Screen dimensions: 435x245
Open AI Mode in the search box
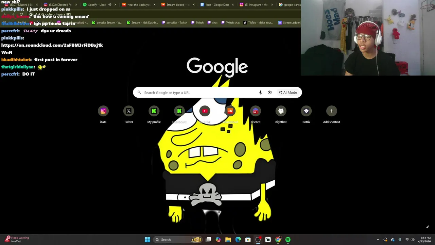288,93
